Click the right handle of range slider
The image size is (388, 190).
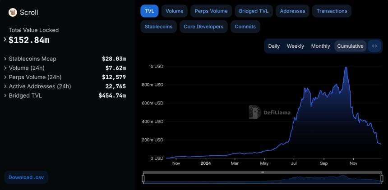coord(382,178)
